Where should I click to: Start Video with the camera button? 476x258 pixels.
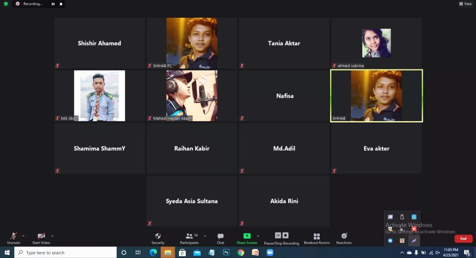point(41,238)
